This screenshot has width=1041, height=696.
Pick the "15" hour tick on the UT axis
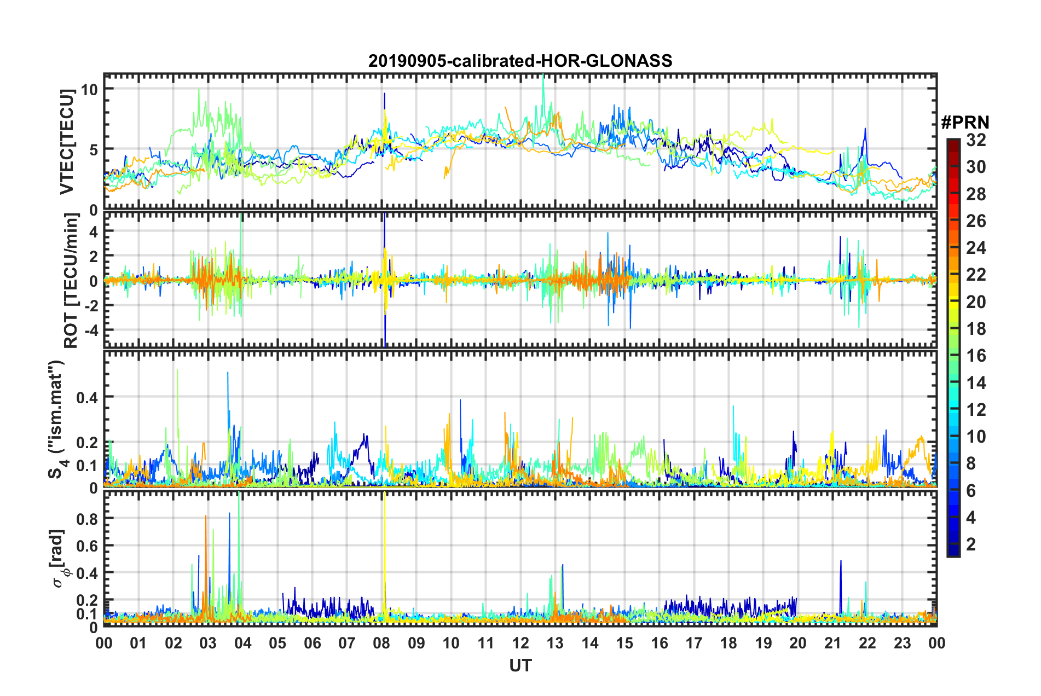pyautogui.click(x=624, y=643)
